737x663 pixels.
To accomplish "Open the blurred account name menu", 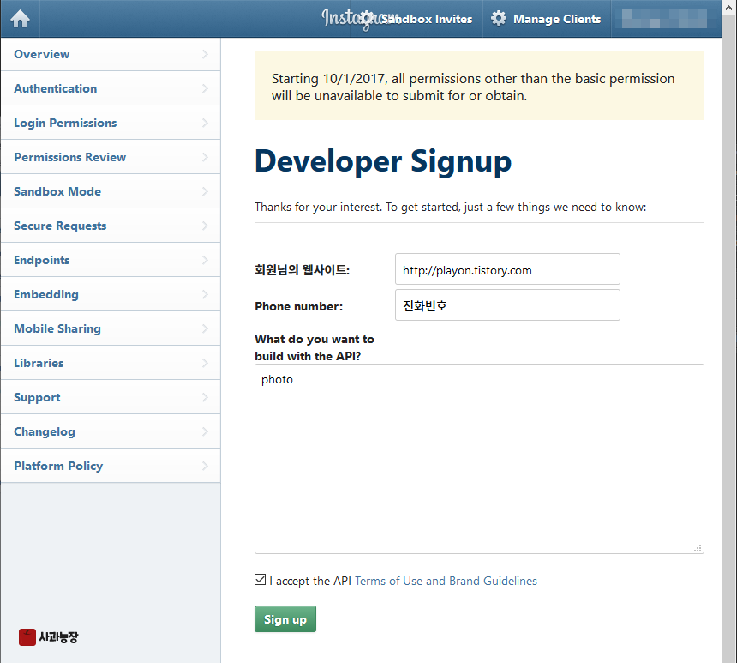I will (664, 19).
